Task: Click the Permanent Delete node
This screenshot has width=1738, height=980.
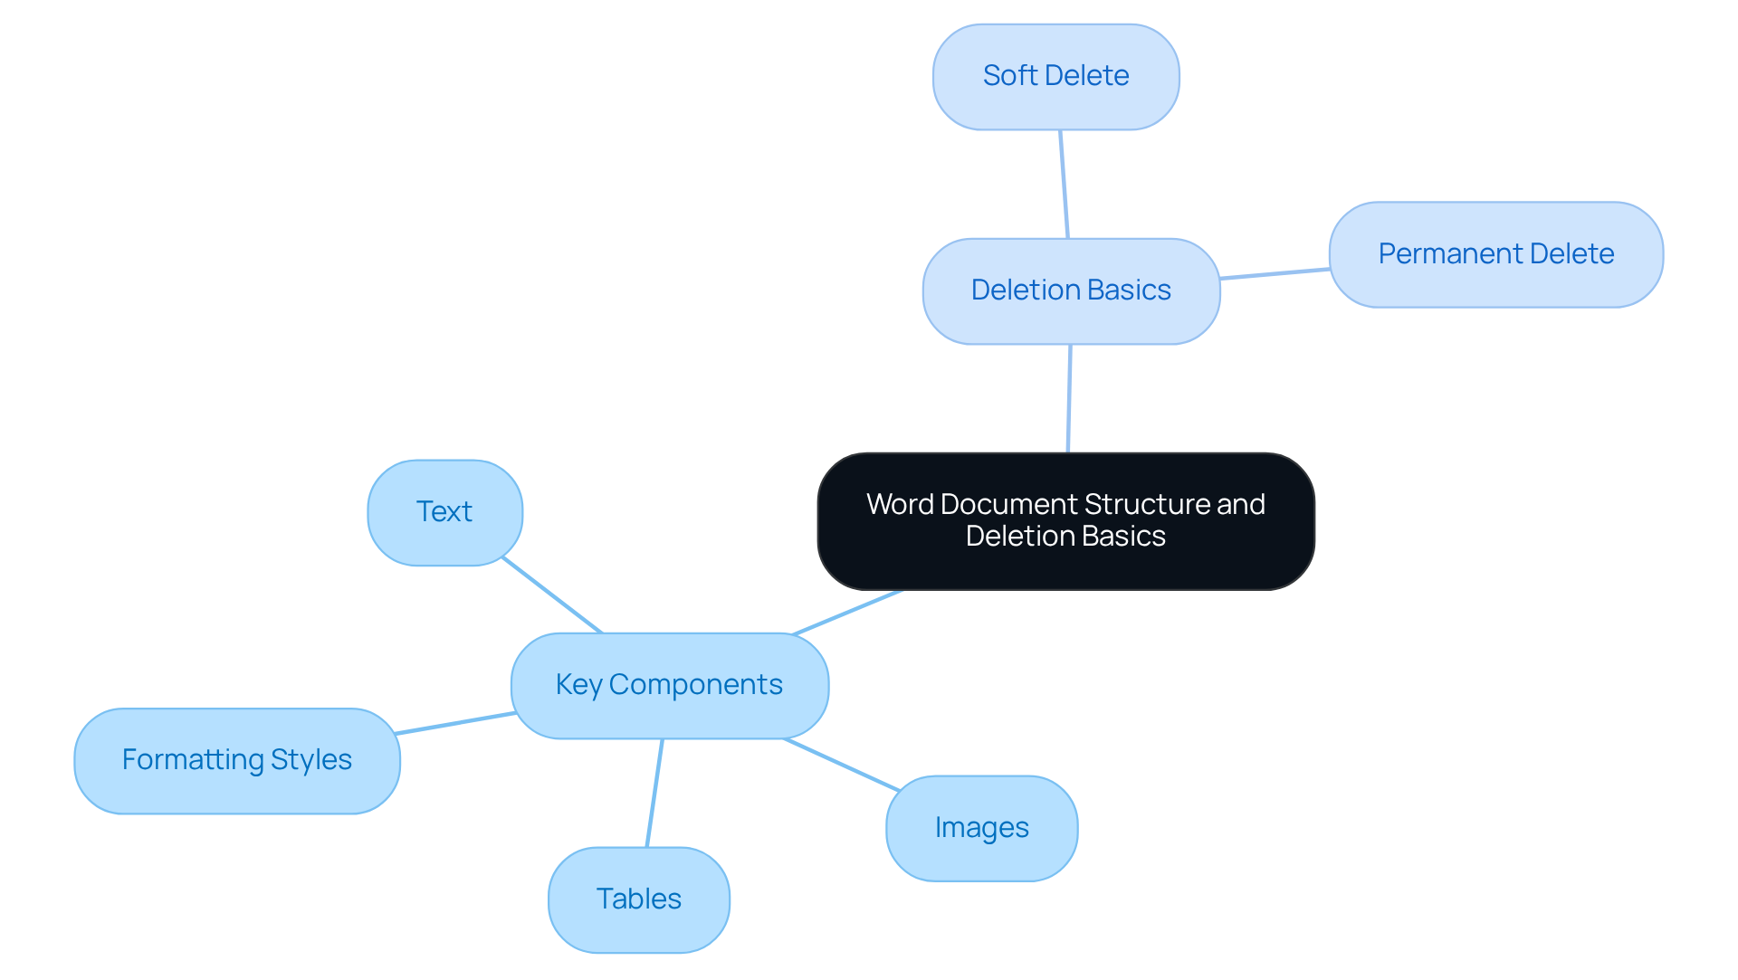Action: 1495,254
